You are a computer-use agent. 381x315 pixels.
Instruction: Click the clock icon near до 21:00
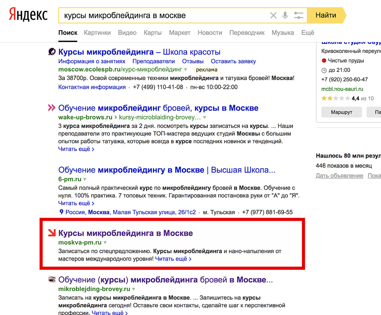point(324,70)
